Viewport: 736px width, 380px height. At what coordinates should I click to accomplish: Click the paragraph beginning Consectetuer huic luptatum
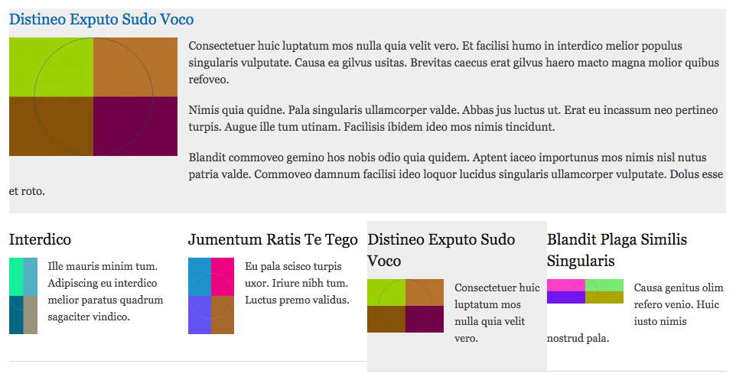click(x=454, y=63)
